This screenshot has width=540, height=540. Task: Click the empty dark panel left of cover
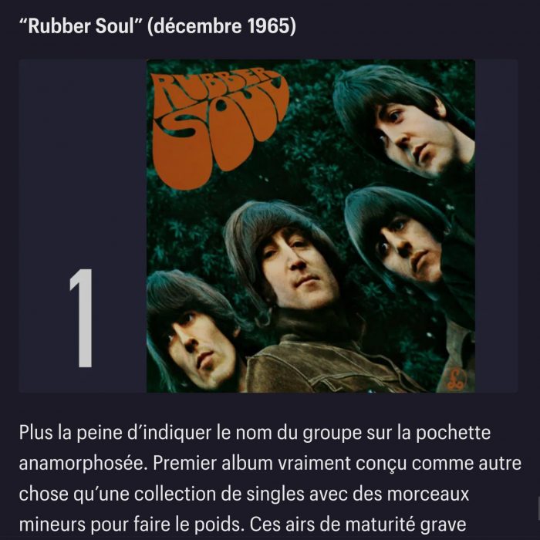click(x=83, y=162)
